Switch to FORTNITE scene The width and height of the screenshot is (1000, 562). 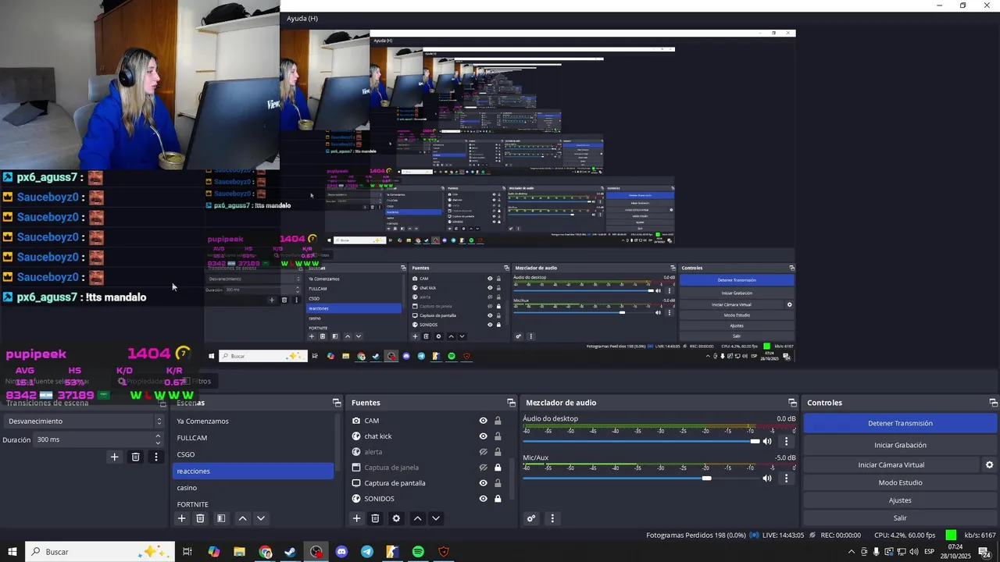[253, 504]
